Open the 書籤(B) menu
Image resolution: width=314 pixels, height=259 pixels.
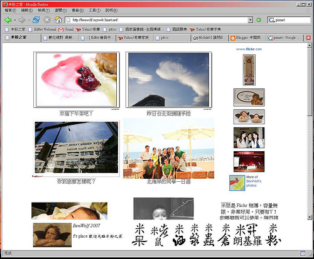point(78,10)
